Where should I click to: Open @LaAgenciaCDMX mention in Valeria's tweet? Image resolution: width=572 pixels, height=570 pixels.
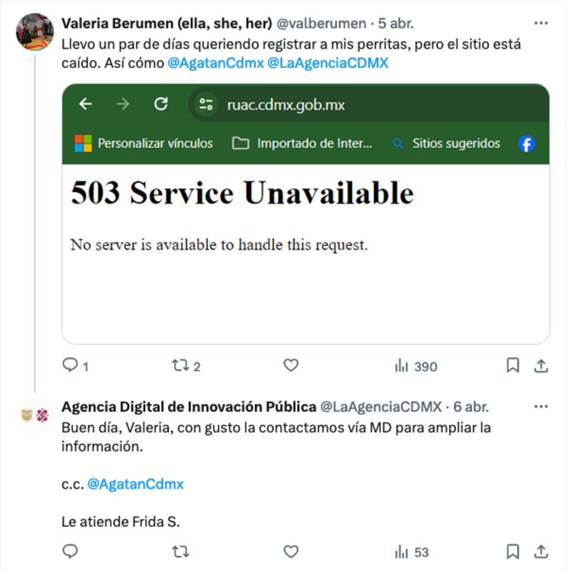point(327,63)
